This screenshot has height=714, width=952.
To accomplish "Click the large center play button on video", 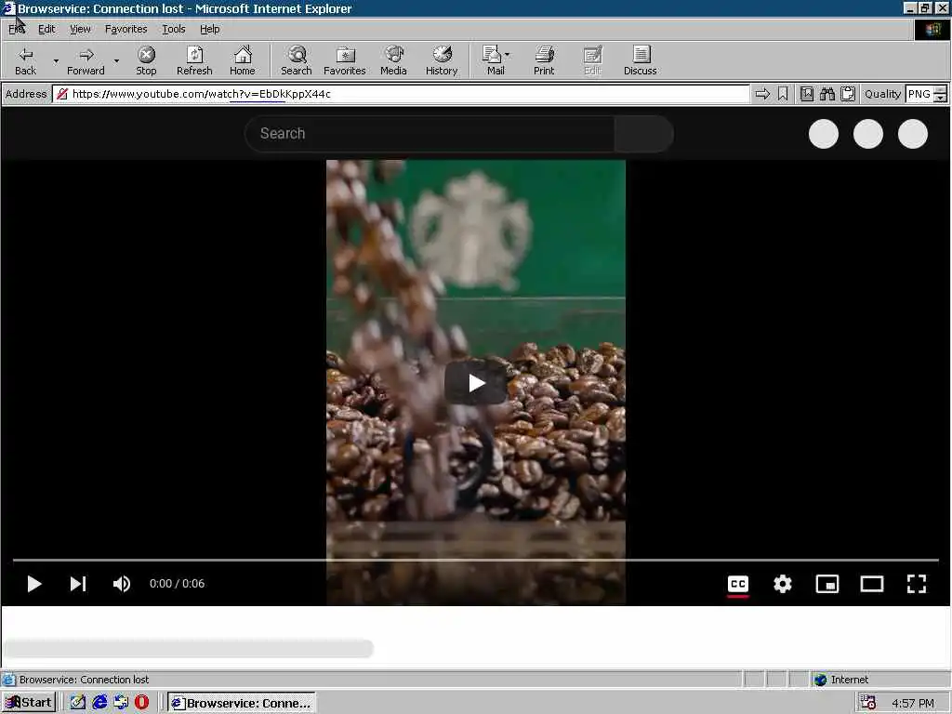I will [476, 382].
